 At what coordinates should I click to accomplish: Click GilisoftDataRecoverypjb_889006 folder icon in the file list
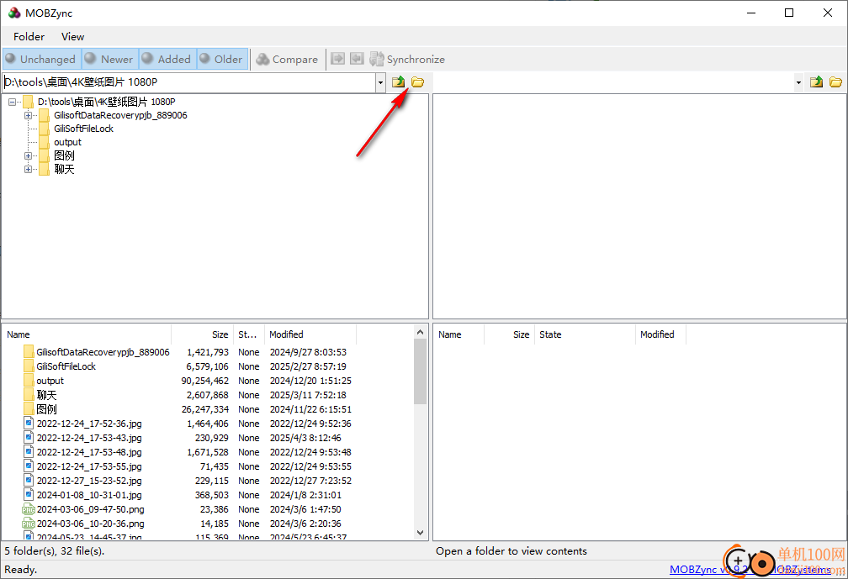pos(29,352)
